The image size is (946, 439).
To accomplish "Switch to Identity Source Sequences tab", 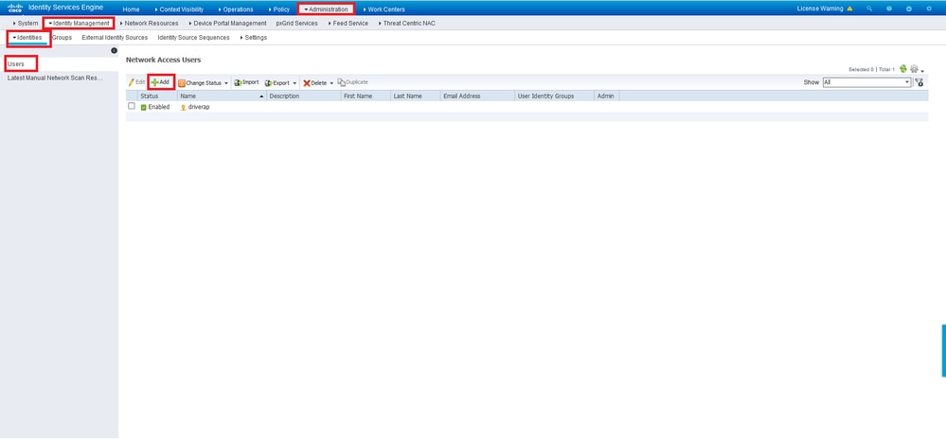I will tap(194, 38).
